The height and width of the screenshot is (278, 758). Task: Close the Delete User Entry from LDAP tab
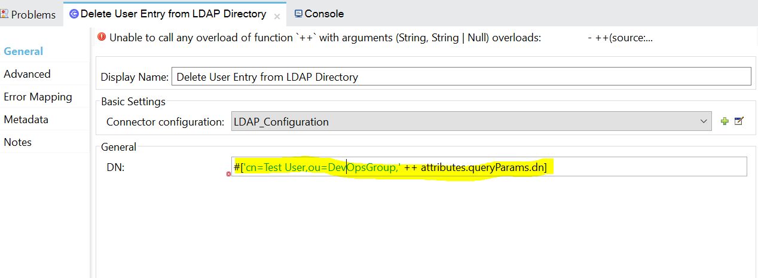coord(277,16)
